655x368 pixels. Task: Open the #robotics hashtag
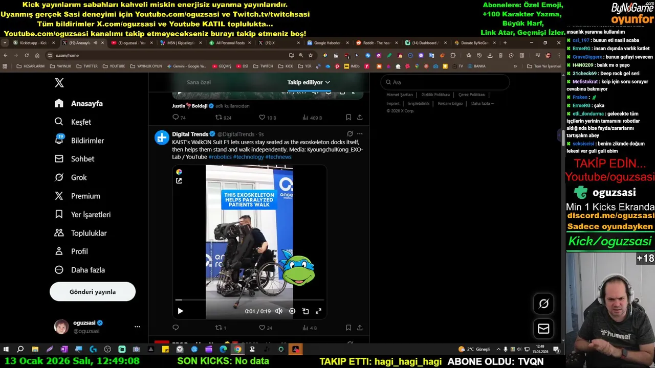click(220, 157)
